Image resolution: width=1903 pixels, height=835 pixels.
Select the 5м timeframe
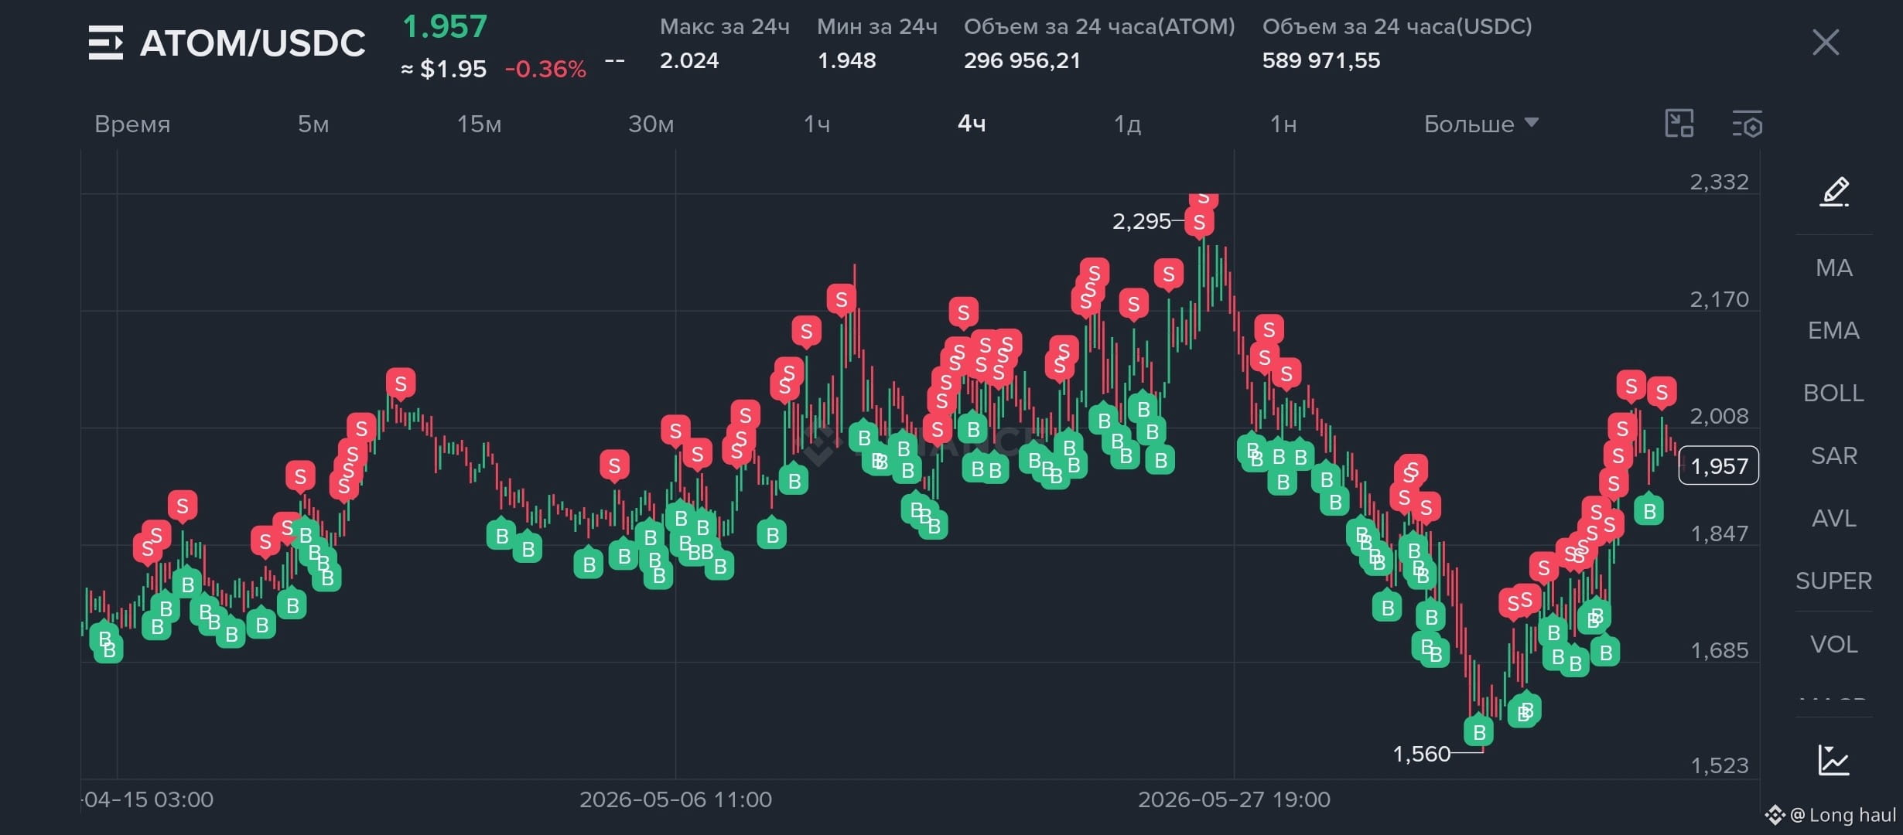click(x=313, y=124)
